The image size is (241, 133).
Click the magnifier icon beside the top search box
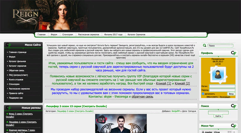(x=205, y=45)
